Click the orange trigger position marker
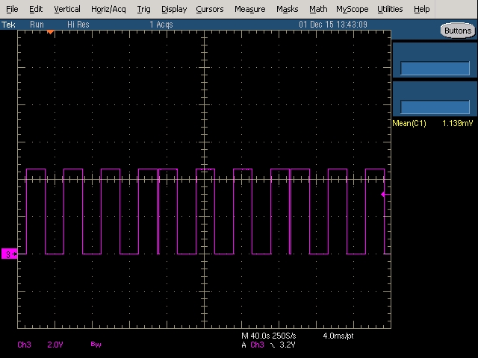478x358 pixels. point(50,32)
